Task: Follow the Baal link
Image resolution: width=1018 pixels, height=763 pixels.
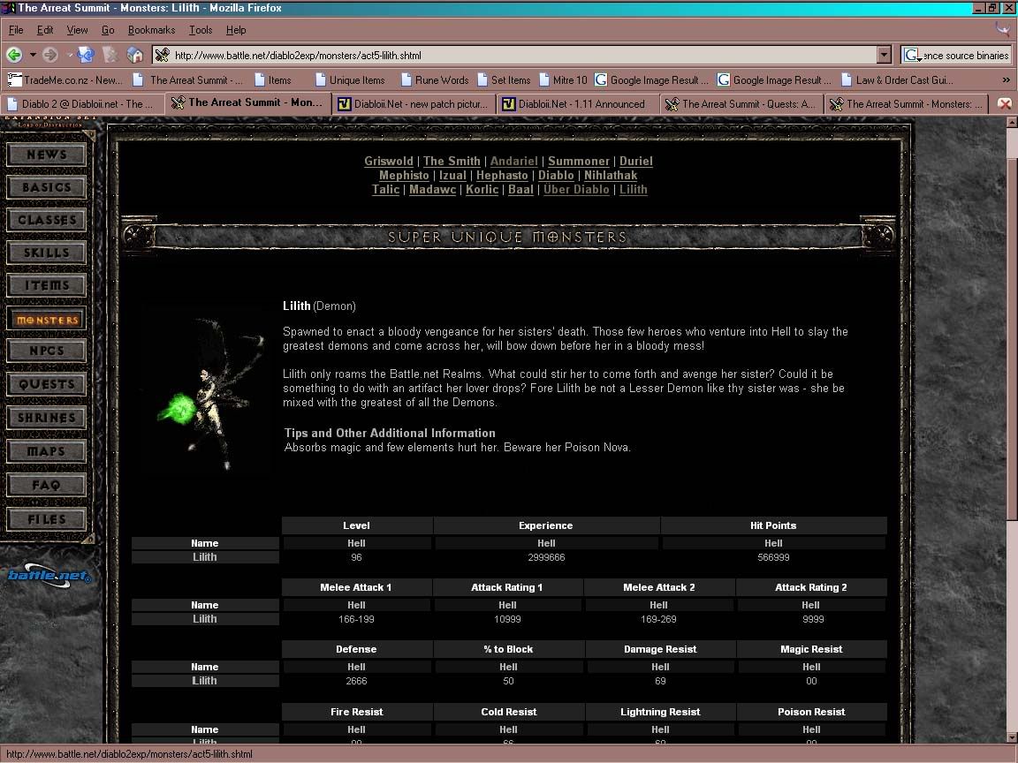Action: click(520, 190)
